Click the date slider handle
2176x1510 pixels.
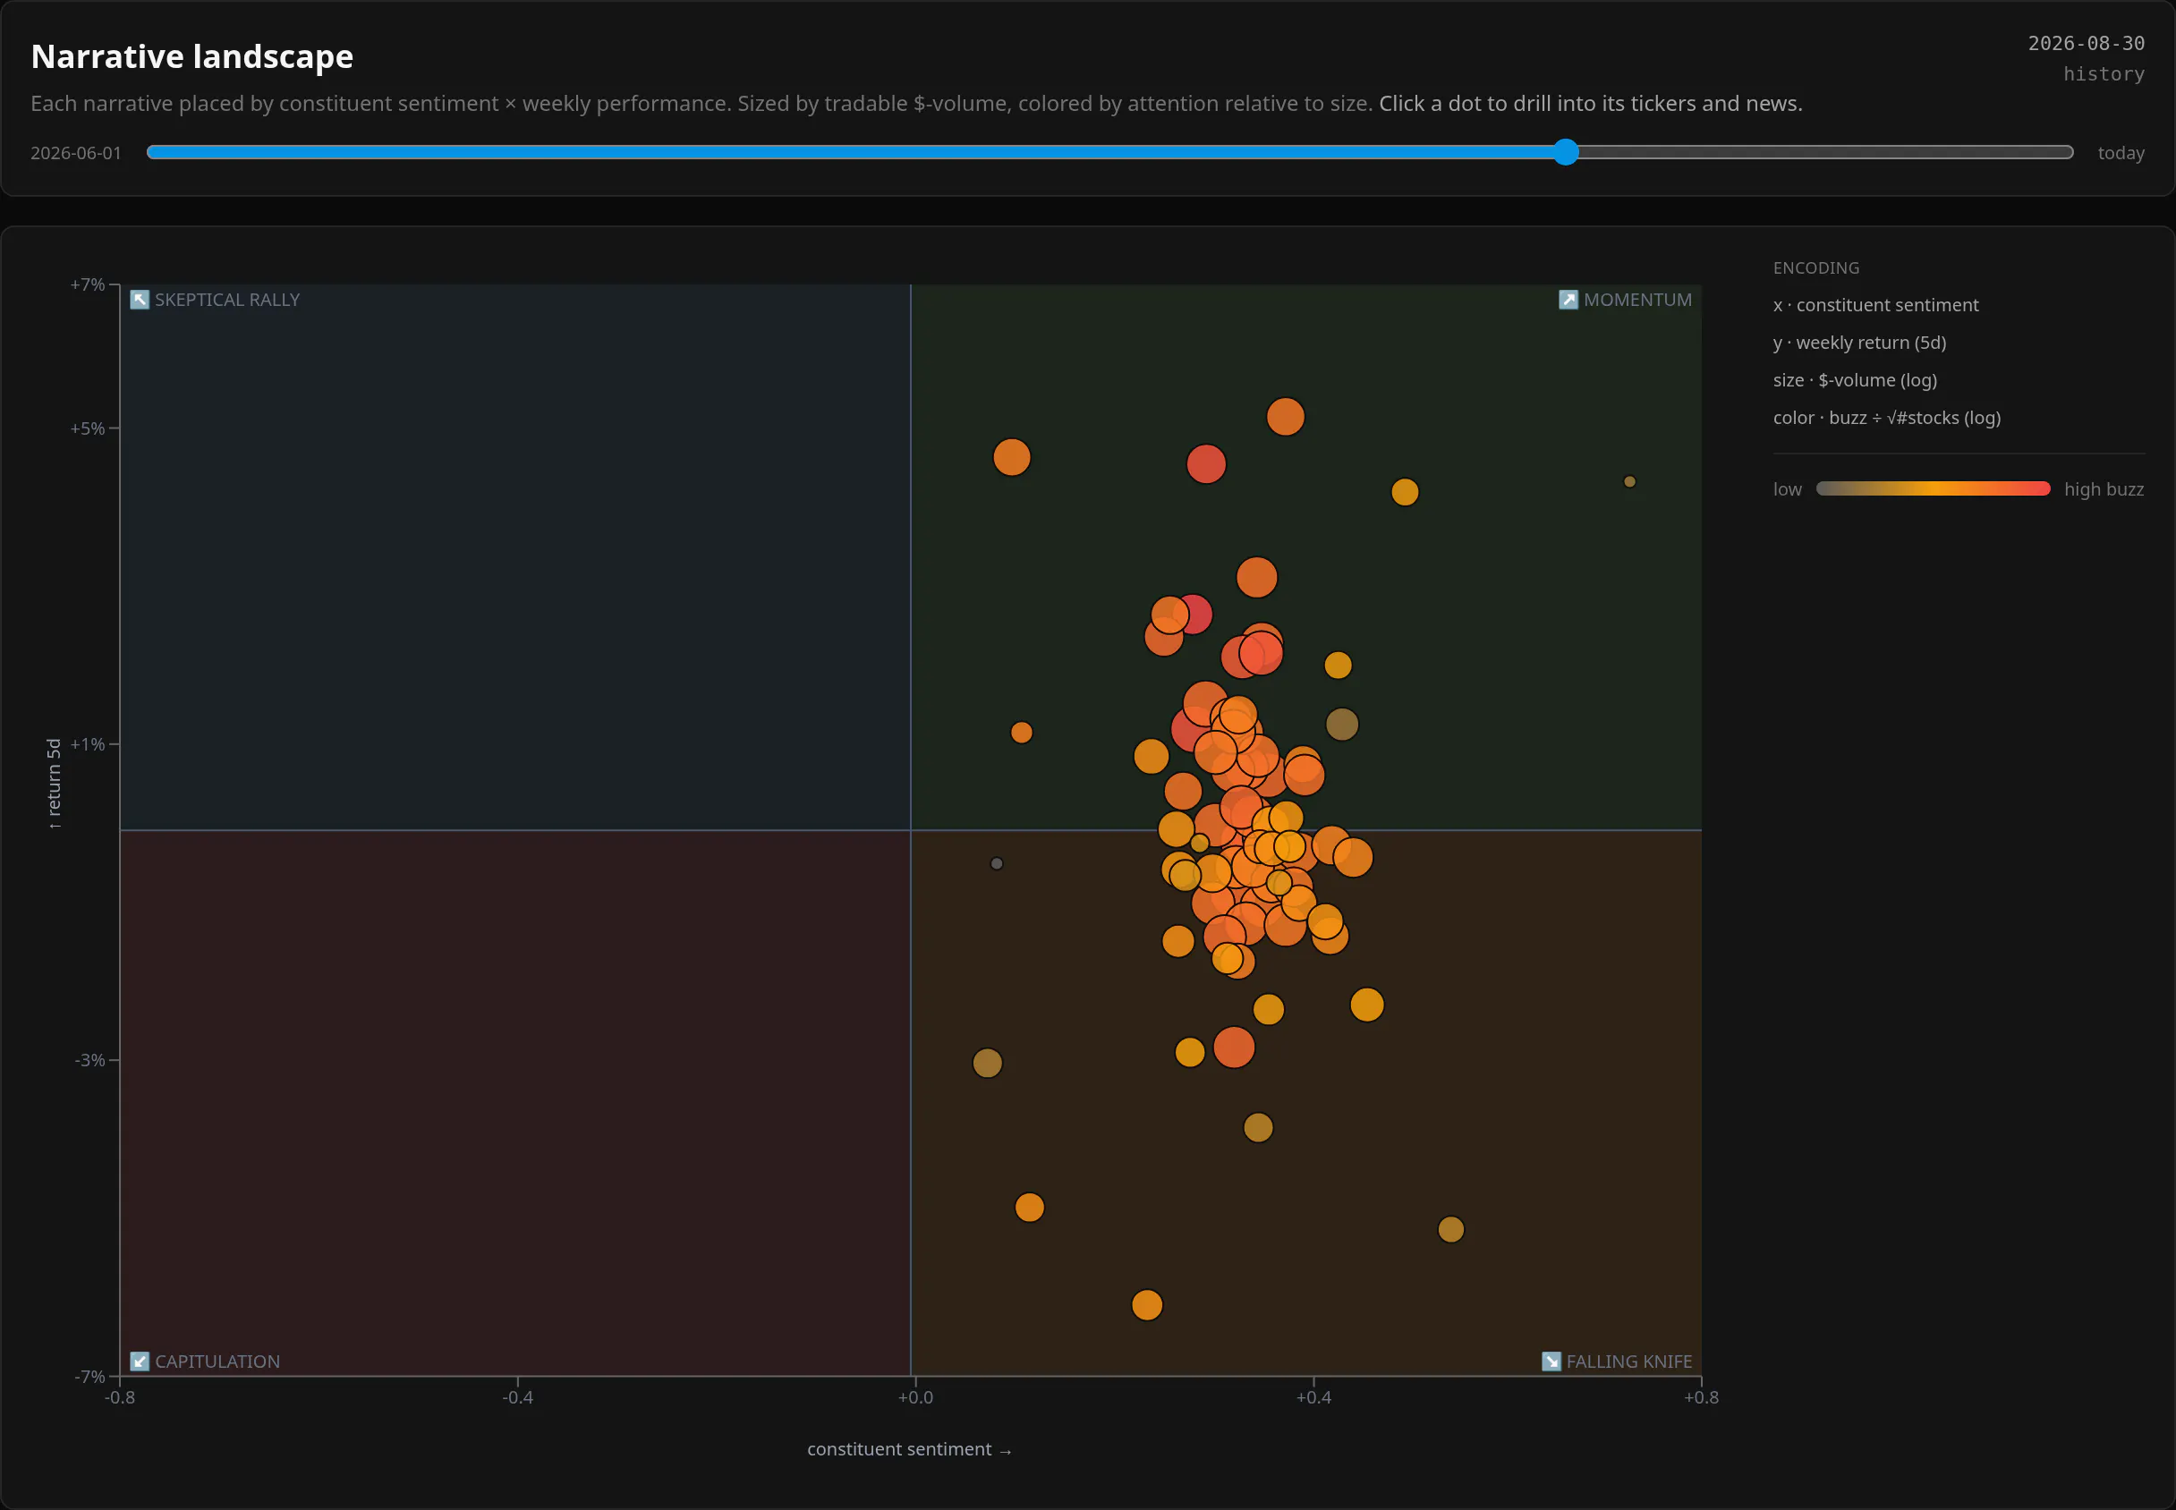[x=1566, y=152]
